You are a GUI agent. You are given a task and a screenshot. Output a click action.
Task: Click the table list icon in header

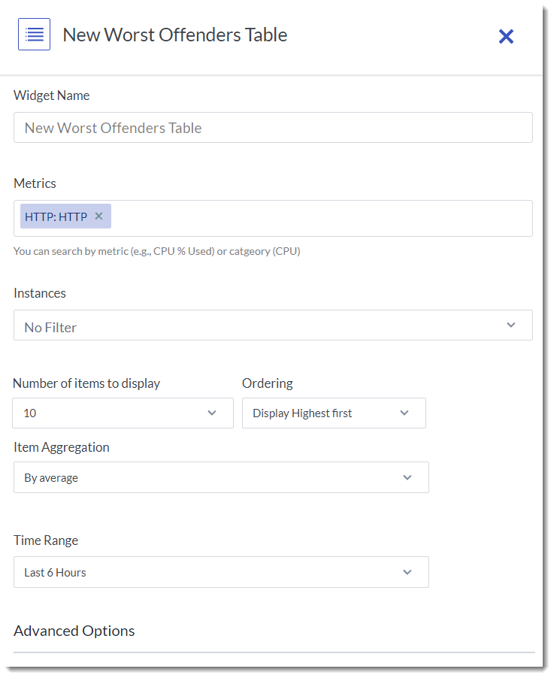[x=34, y=35]
